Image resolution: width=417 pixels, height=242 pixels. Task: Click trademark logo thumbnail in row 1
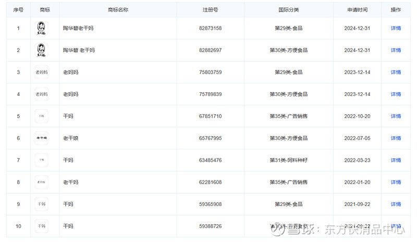click(41, 28)
